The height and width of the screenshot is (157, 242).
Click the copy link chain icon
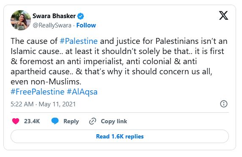tap(93, 121)
